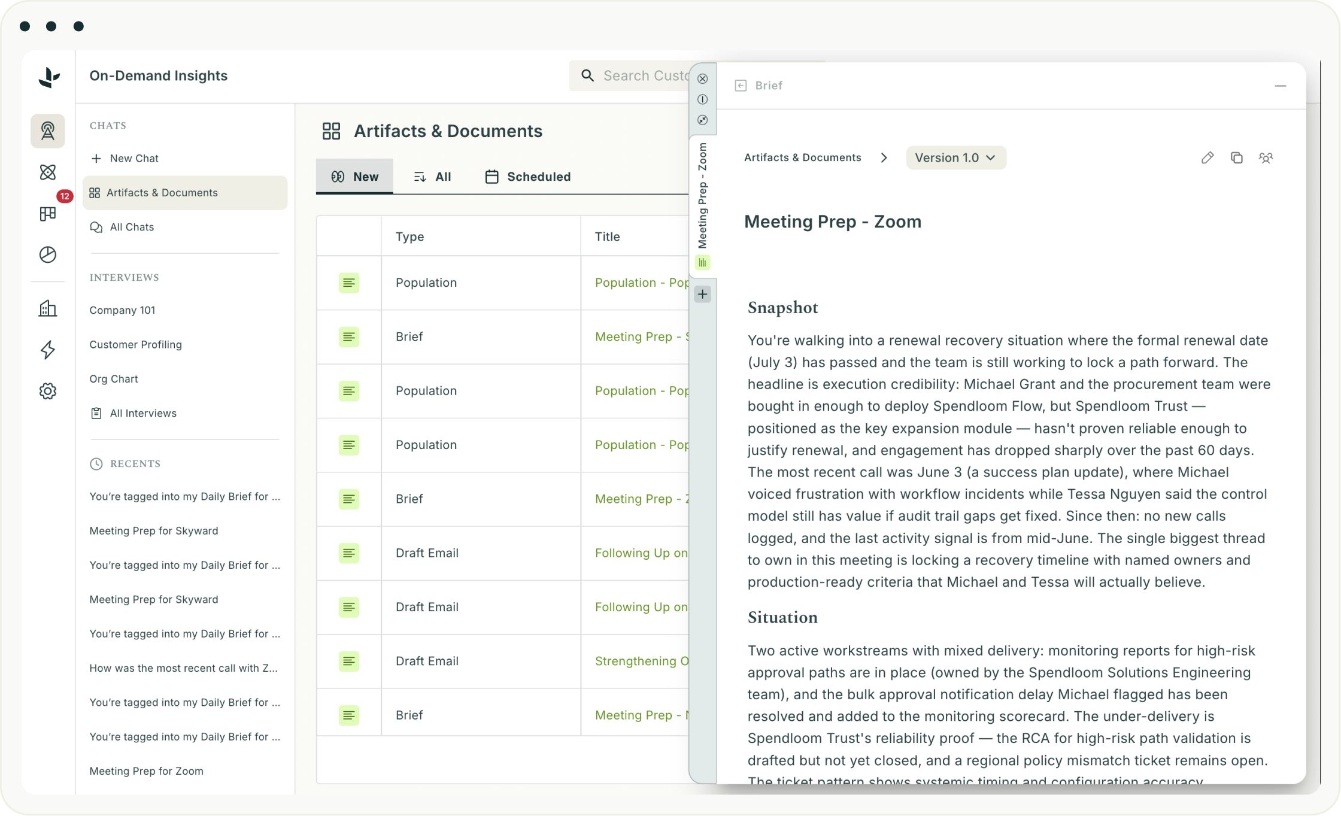This screenshot has width=1341, height=816.
Task: Open the atom-shaped sidebar icon
Action: pyautogui.click(x=48, y=172)
